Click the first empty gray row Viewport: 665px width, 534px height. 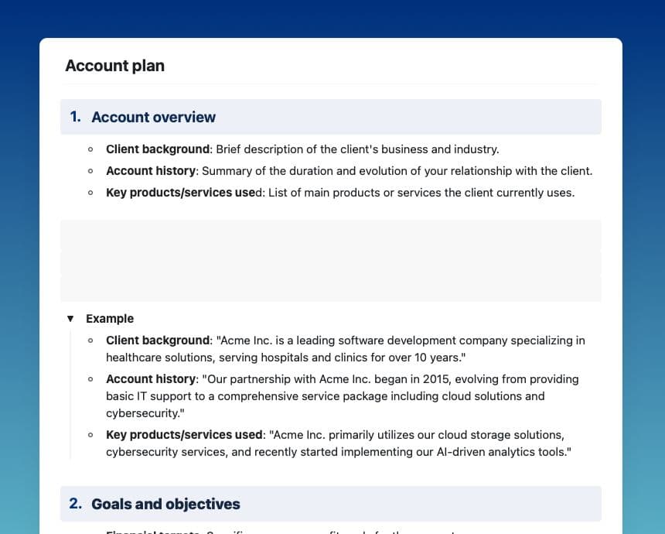pyautogui.click(x=330, y=234)
